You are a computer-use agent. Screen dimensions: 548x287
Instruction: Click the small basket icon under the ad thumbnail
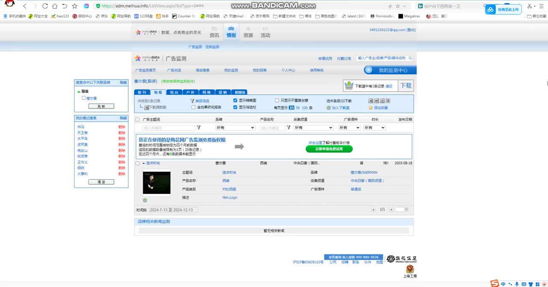pos(145,200)
